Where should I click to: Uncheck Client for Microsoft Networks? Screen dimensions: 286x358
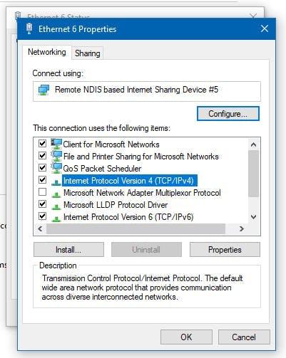tap(42, 143)
